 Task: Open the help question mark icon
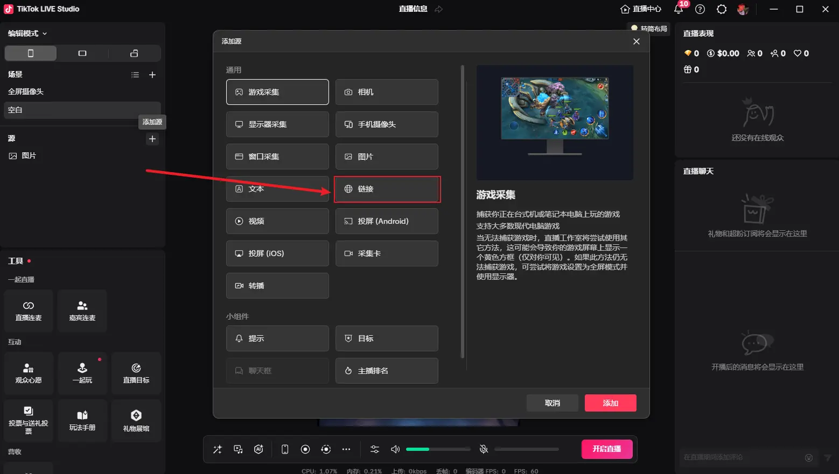(700, 9)
